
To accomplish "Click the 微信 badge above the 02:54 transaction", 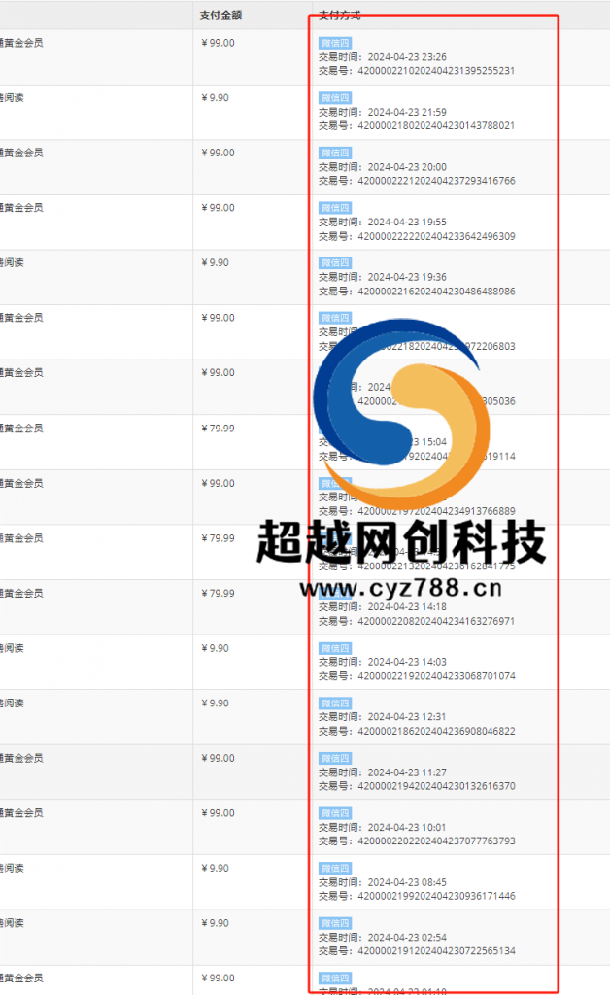I will coord(334,923).
